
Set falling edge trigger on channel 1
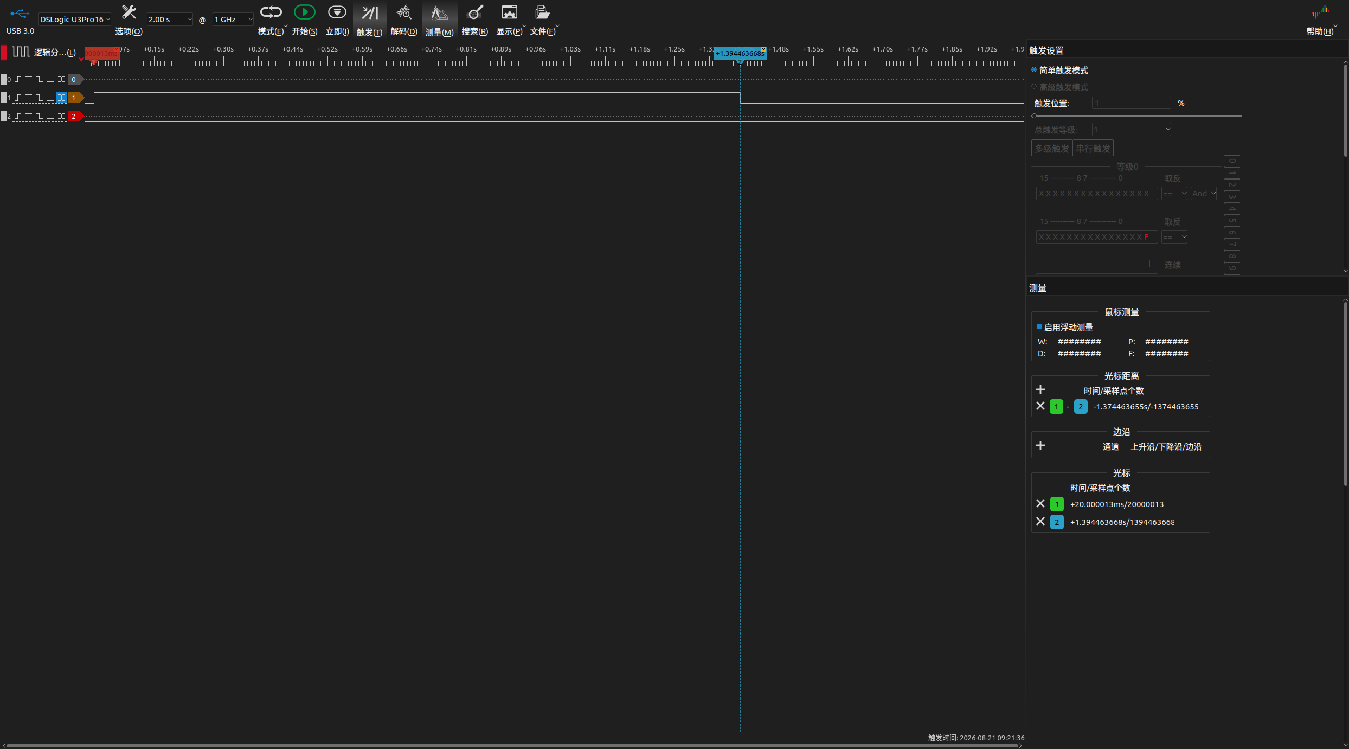[40, 98]
